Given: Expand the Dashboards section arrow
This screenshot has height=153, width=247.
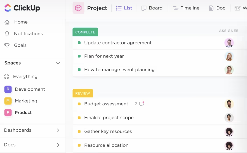Looking at the screenshot, I should [58, 130].
